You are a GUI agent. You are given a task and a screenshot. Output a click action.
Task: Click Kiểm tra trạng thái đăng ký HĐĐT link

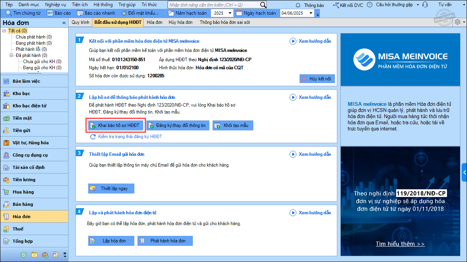[126, 137]
